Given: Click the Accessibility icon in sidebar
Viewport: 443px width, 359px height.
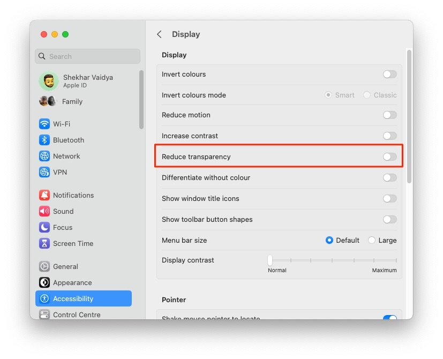Looking at the screenshot, I should pos(44,298).
